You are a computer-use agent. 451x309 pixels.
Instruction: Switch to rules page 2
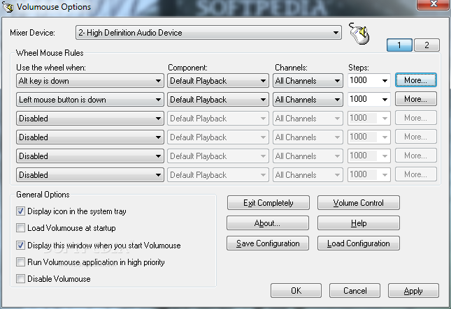[x=427, y=45]
